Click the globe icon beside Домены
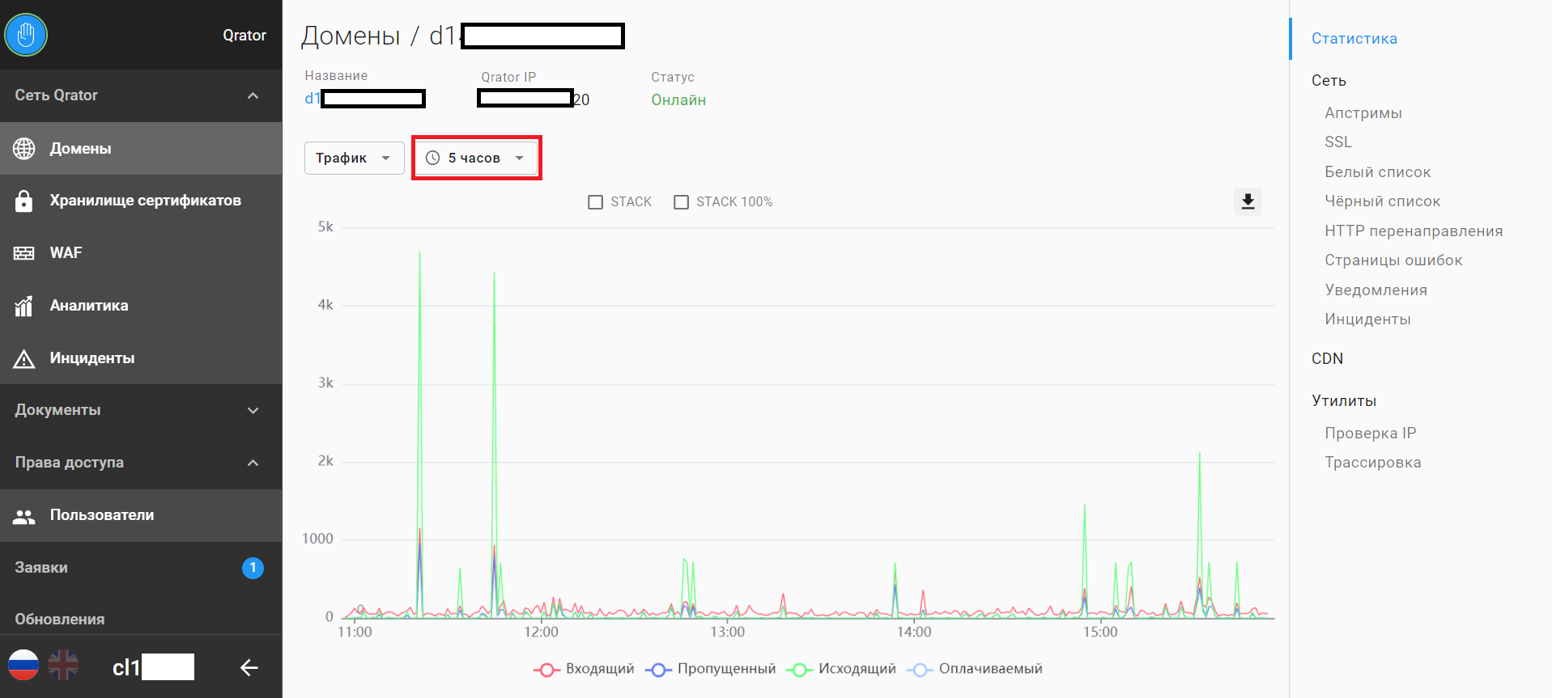Image resolution: width=1552 pixels, height=698 pixels. (x=24, y=149)
